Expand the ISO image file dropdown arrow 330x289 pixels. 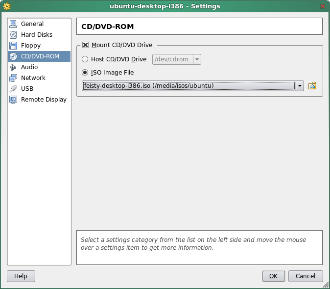[x=299, y=86]
